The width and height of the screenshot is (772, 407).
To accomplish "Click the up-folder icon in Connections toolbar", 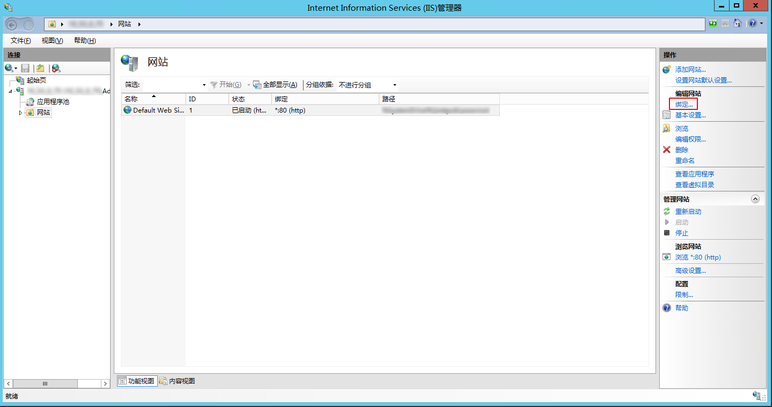I will [x=40, y=68].
